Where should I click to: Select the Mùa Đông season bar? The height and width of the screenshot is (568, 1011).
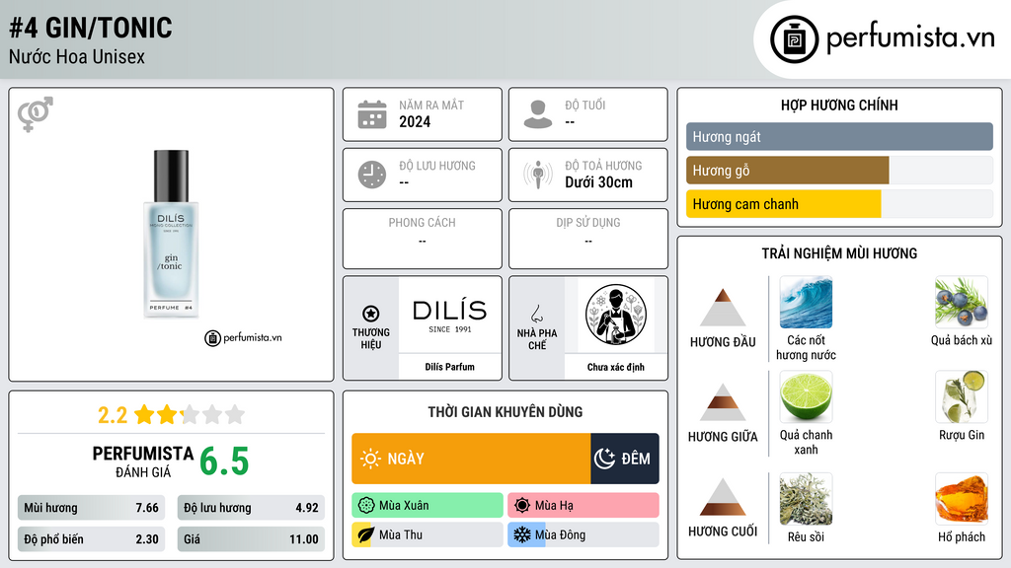pos(583,535)
